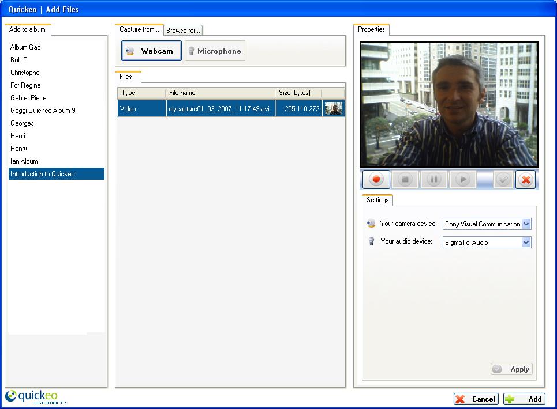
Task: Confirm capture with the checkmark icon
Action: (x=503, y=179)
